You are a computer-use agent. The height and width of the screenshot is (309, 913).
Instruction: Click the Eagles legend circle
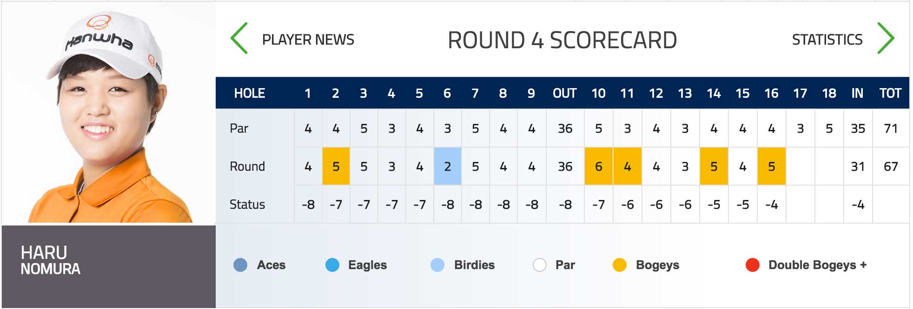(332, 265)
